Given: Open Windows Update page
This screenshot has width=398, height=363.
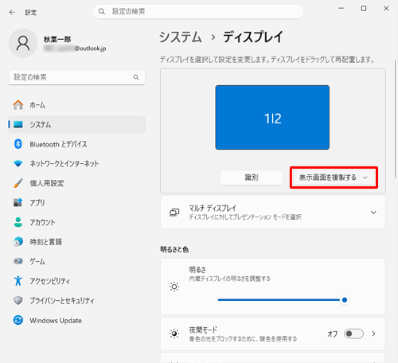Looking at the screenshot, I should point(76,320).
